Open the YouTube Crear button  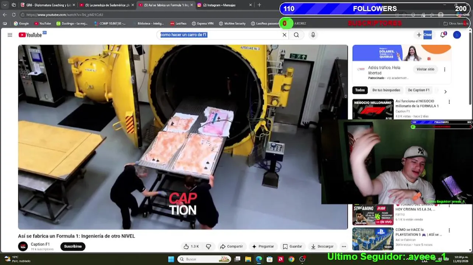[x=424, y=35]
